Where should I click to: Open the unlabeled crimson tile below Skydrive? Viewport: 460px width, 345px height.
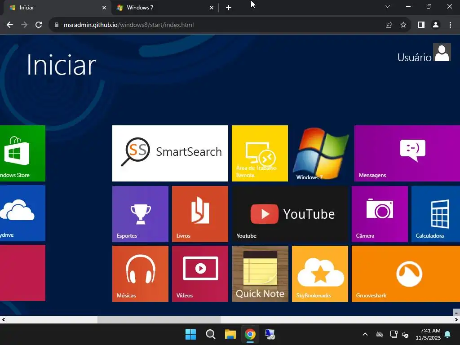(22, 273)
